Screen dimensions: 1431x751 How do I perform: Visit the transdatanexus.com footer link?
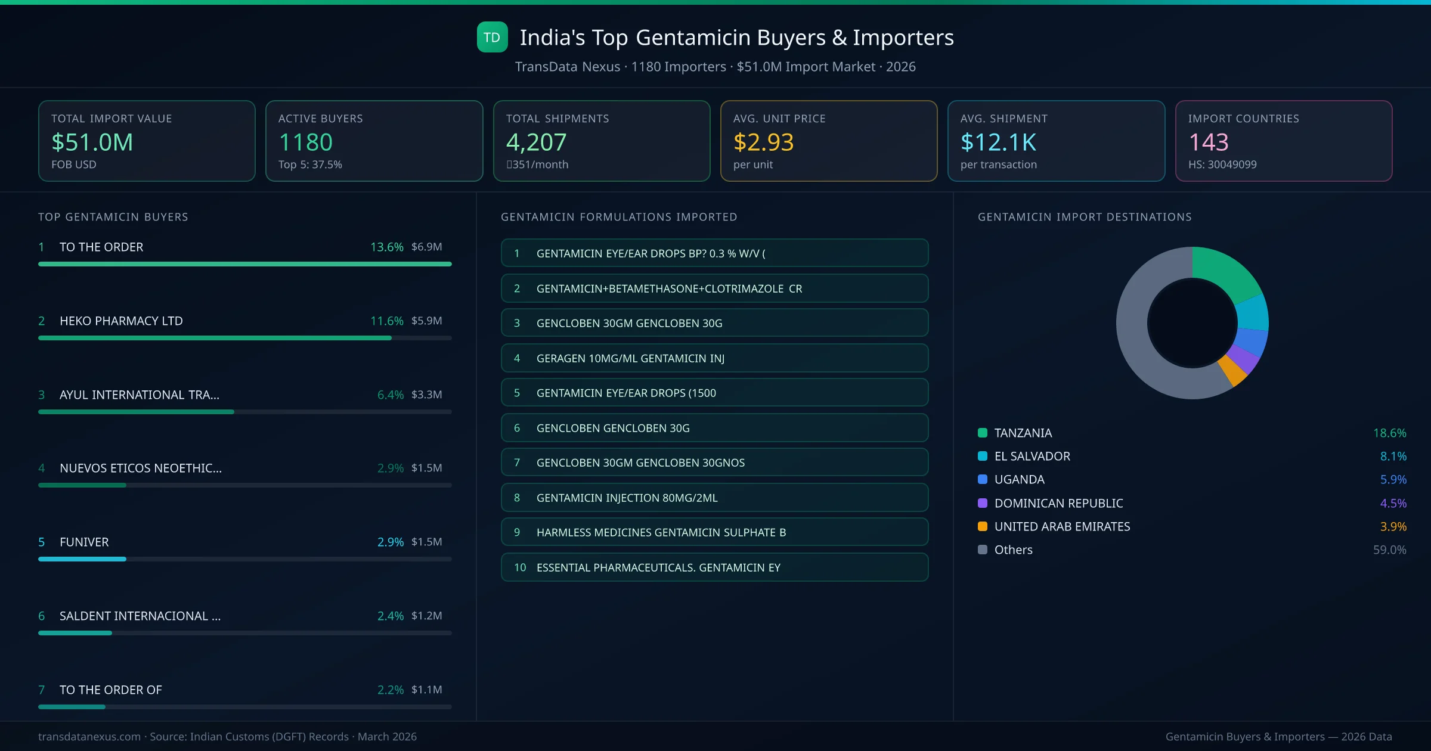[x=88, y=737]
